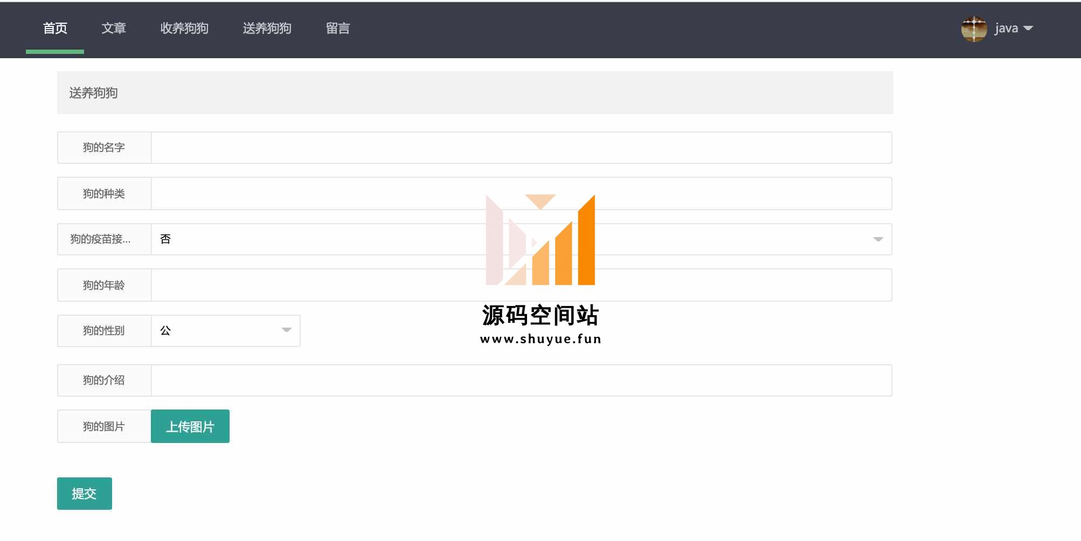
Task: Click the 狗的疫苗接... field label
Action: pos(104,239)
